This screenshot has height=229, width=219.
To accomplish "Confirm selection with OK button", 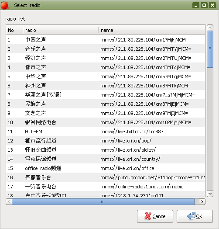I will [195, 216].
